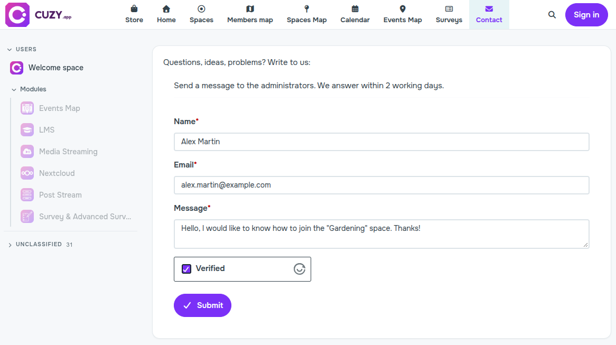This screenshot has width=616, height=345.
Task: Select the Contact tab label
Action: pos(489,20)
